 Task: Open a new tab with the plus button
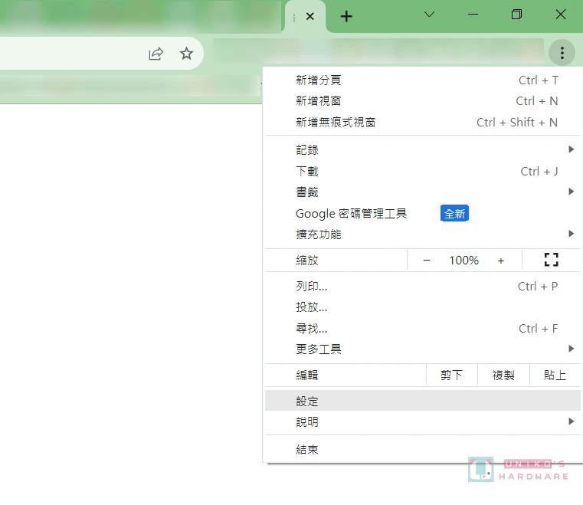click(x=346, y=16)
